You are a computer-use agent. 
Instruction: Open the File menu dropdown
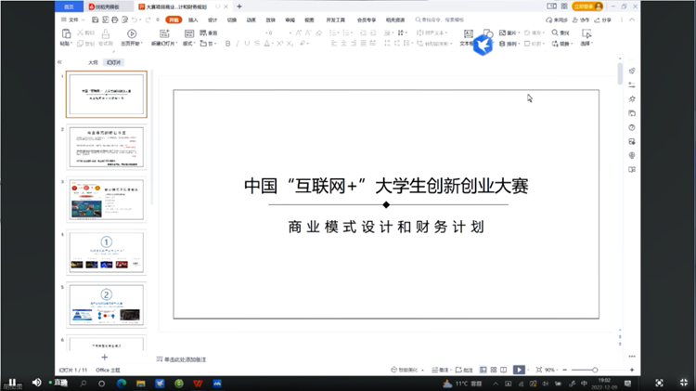point(73,20)
